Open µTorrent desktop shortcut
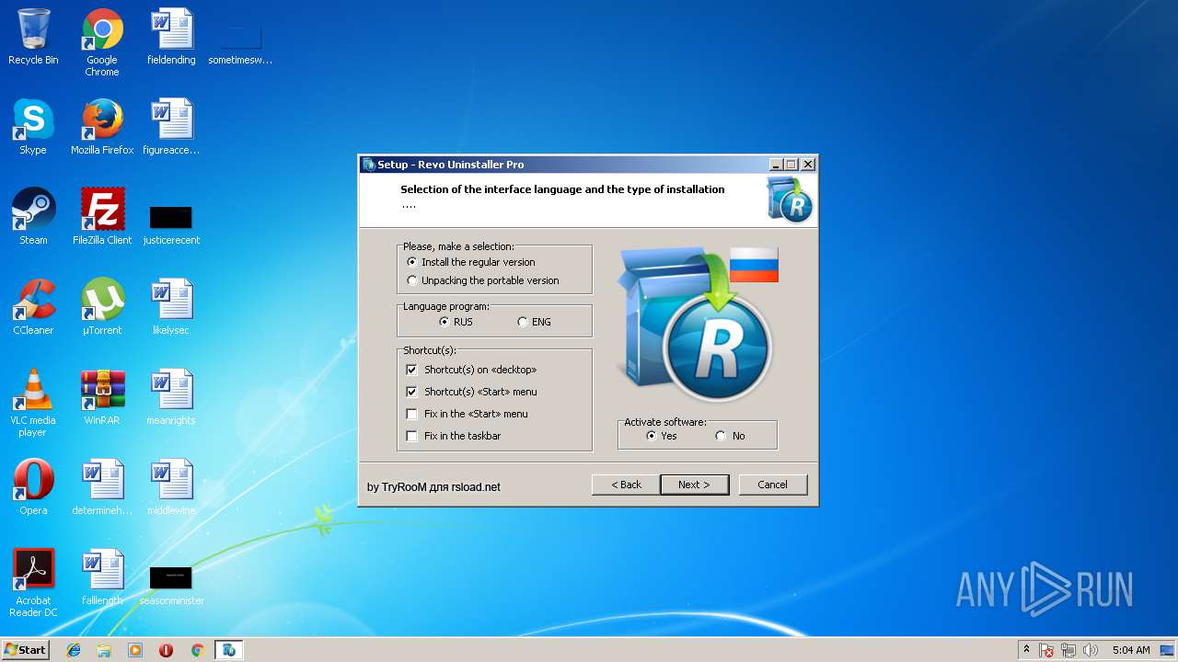This screenshot has width=1178, height=662. [x=102, y=307]
